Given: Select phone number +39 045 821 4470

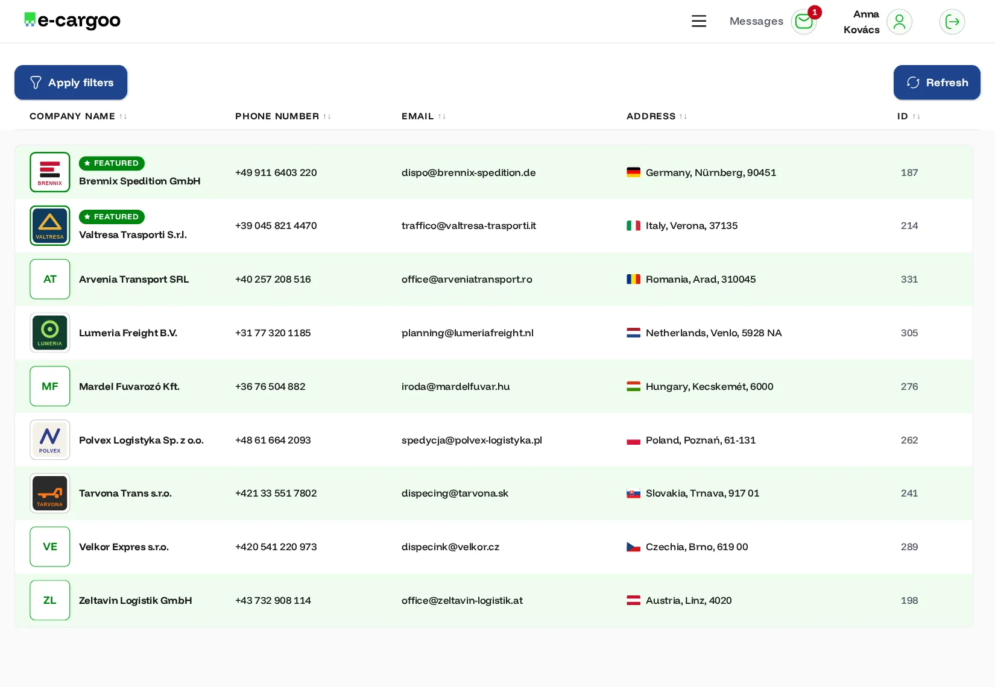Looking at the screenshot, I should tap(276, 226).
